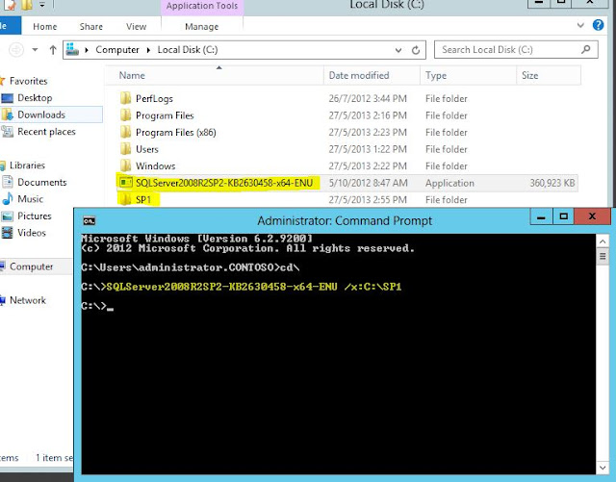The width and height of the screenshot is (616, 482).
Task: Click the Program Files (x86) name
Action: pos(175,133)
